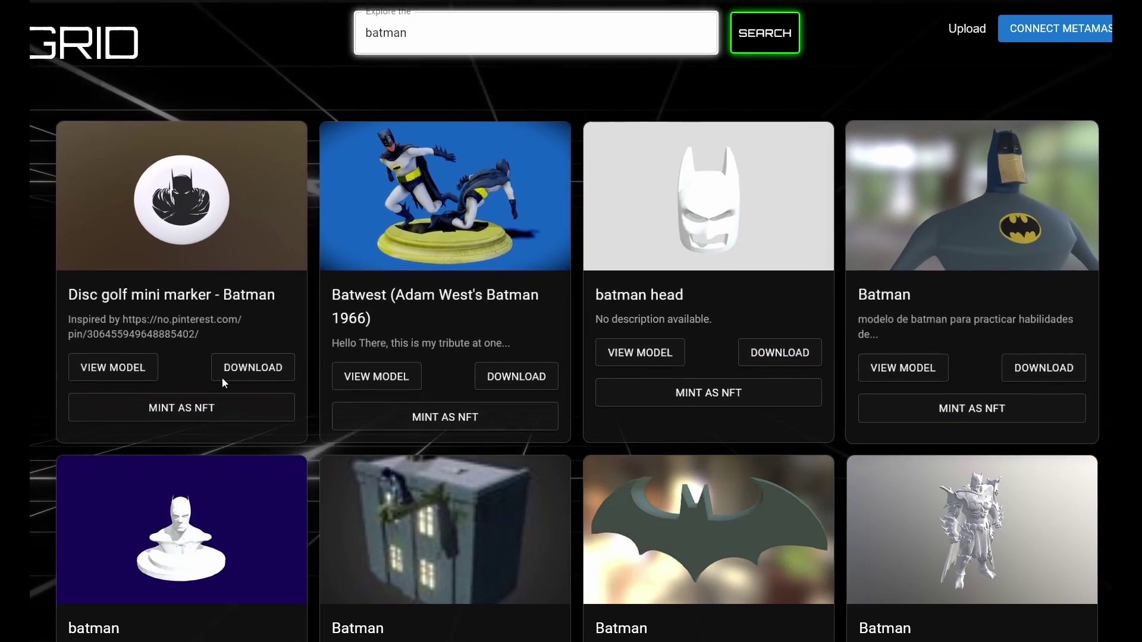Click title 'Batwest (Adam West's Batman 1966)'
Viewport: 1142px width, 642px height.
click(435, 307)
